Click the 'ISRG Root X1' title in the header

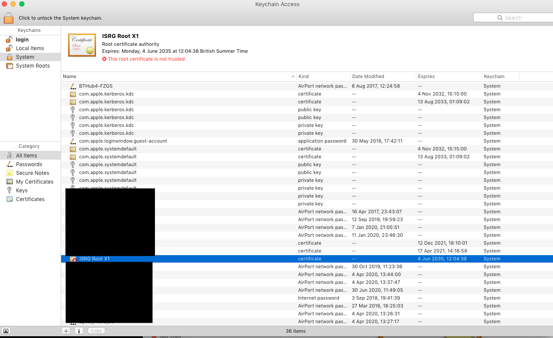coord(120,36)
